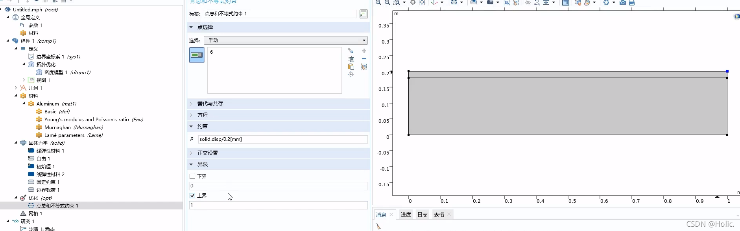Image resolution: width=740 pixels, height=231 pixels.
Task: Click the clear messages broom icon
Action: point(378,226)
